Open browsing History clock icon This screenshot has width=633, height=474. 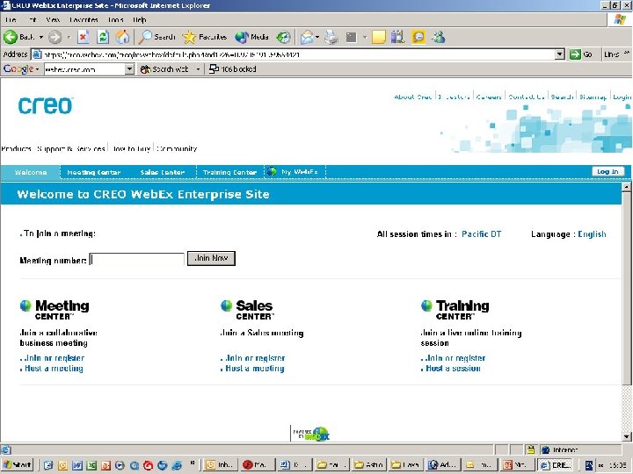[283, 38]
